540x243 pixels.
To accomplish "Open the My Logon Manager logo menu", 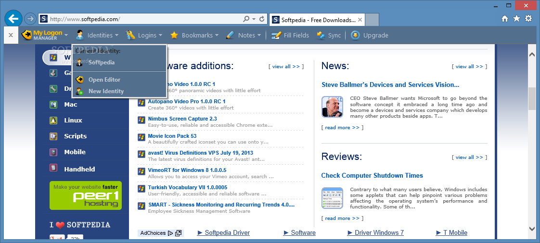I will (44, 35).
